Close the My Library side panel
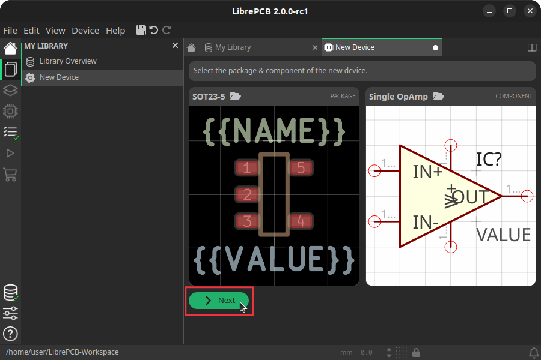 175,46
